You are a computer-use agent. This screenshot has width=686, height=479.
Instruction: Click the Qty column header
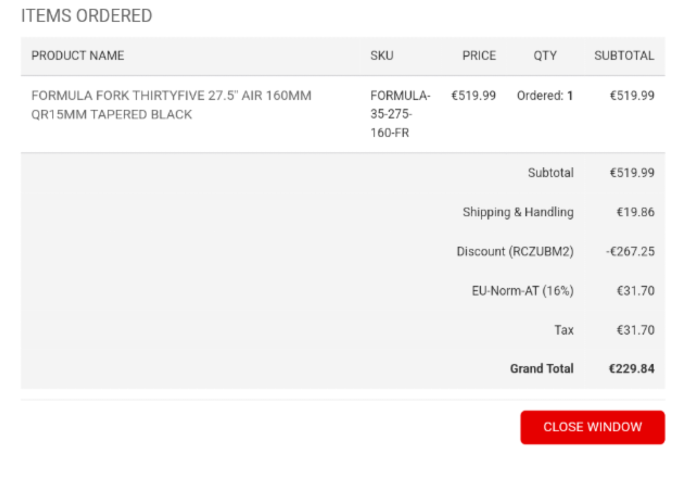pos(545,56)
